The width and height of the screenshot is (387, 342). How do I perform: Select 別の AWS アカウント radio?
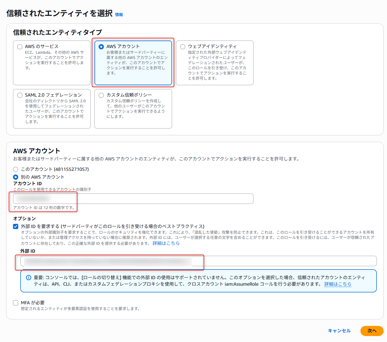(16, 177)
